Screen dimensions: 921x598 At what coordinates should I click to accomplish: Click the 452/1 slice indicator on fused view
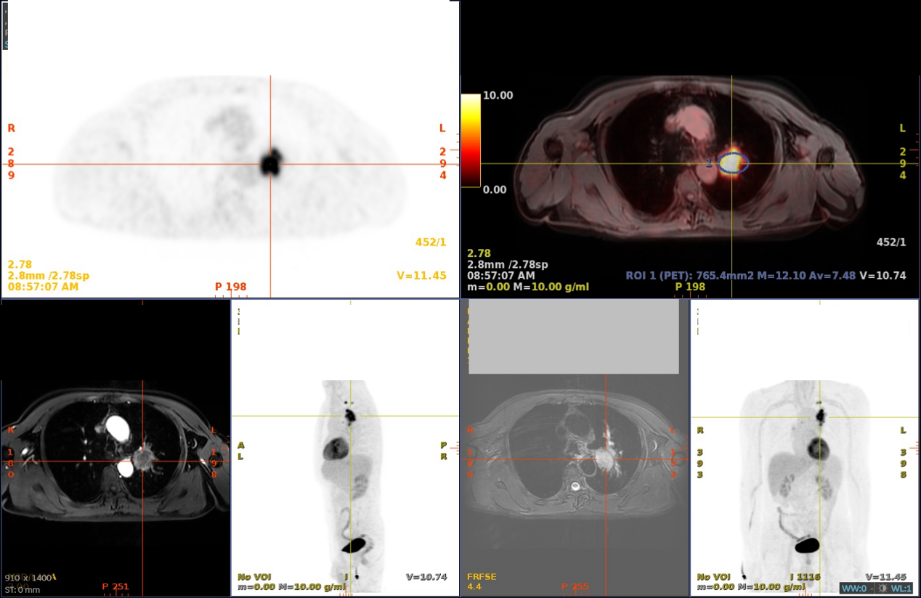click(x=891, y=242)
